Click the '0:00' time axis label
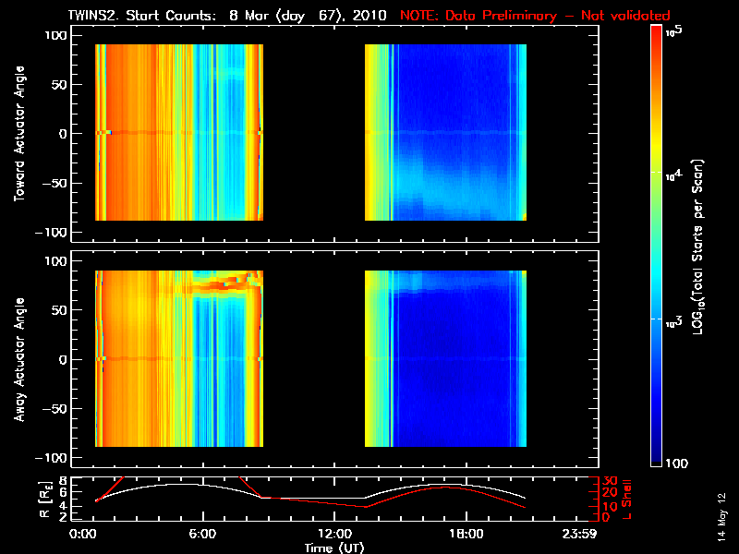 click(x=82, y=535)
